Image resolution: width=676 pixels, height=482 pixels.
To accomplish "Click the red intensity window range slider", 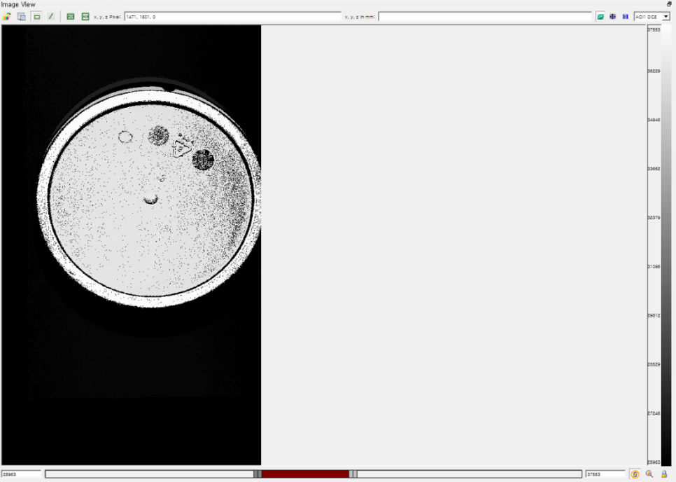I will (x=305, y=474).
